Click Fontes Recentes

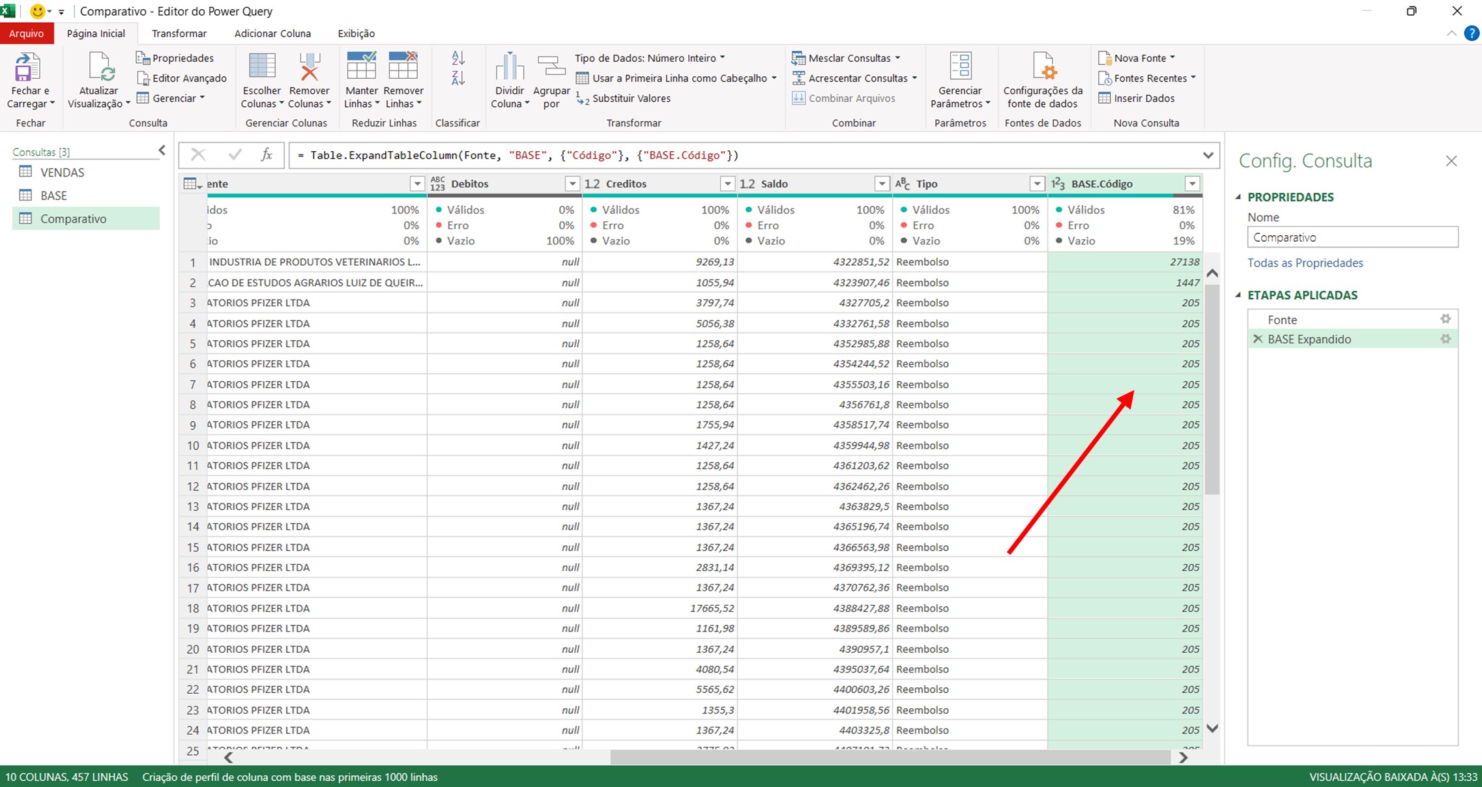click(1147, 78)
